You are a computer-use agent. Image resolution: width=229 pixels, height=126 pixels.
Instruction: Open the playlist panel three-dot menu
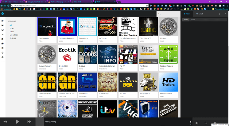point(219,14)
